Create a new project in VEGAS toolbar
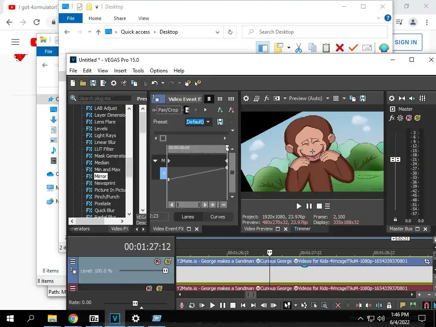The width and height of the screenshot is (436, 327). pos(73,83)
